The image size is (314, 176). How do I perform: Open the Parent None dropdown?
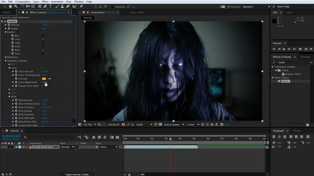click(x=109, y=147)
